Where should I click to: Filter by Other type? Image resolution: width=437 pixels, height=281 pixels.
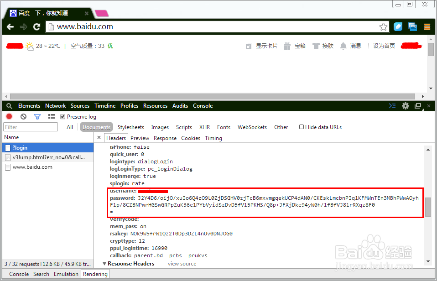281,127
